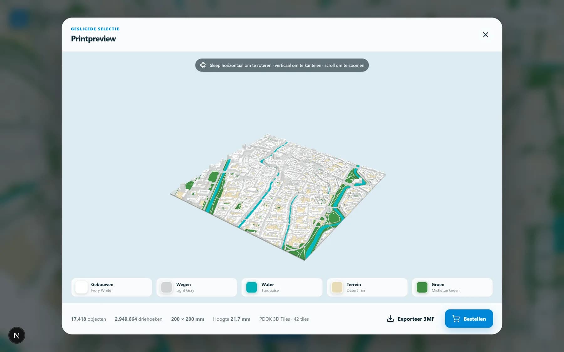This screenshot has width=564, height=352.
Task: Select the Wegen label text
Action: point(184,284)
